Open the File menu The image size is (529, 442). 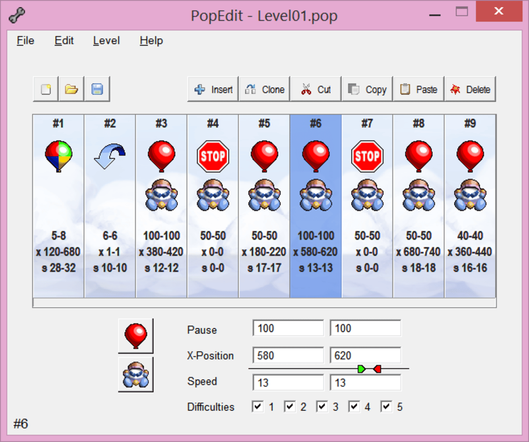pyautogui.click(x=25, y=41)
